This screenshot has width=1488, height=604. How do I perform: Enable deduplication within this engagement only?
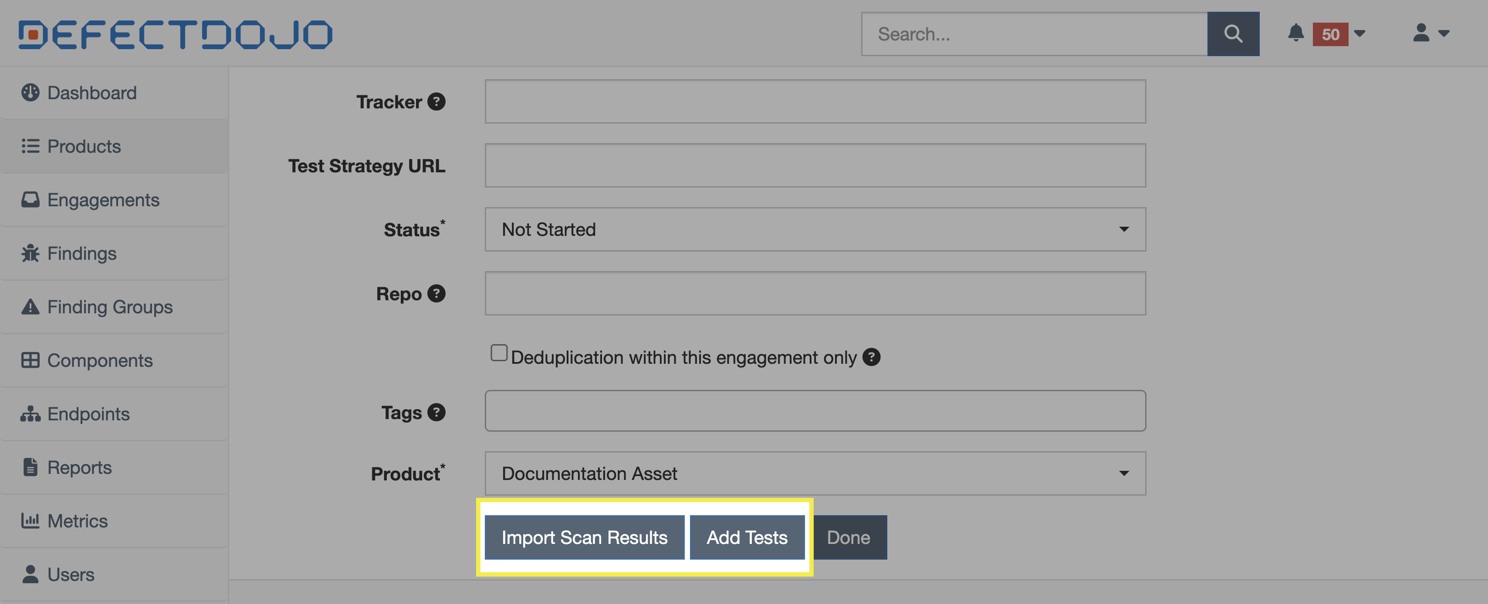coord(498,352)
